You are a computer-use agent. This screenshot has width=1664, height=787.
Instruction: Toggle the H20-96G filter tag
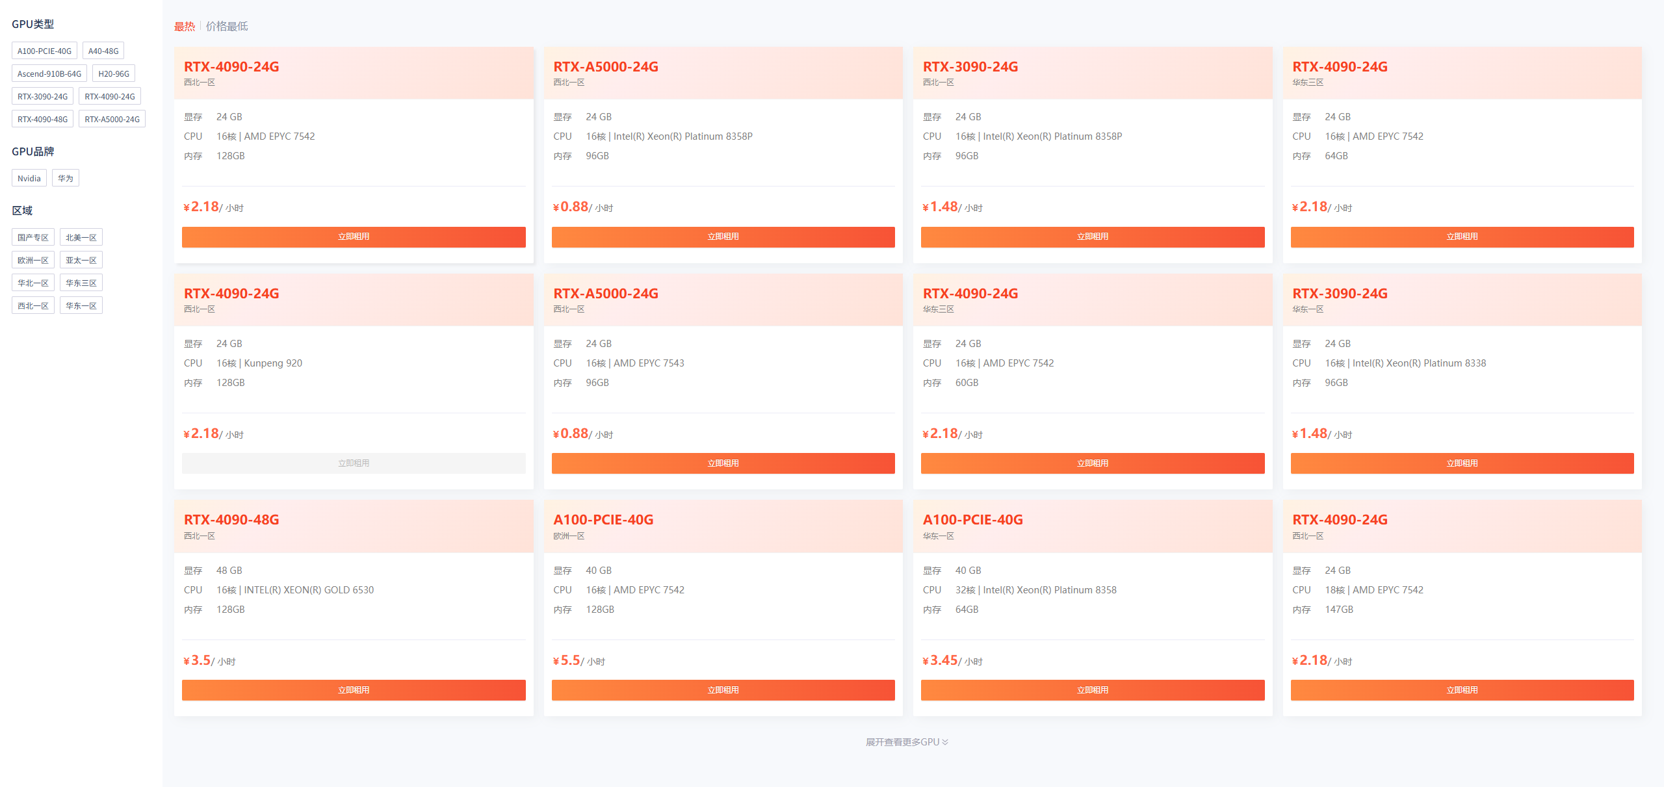114,74
